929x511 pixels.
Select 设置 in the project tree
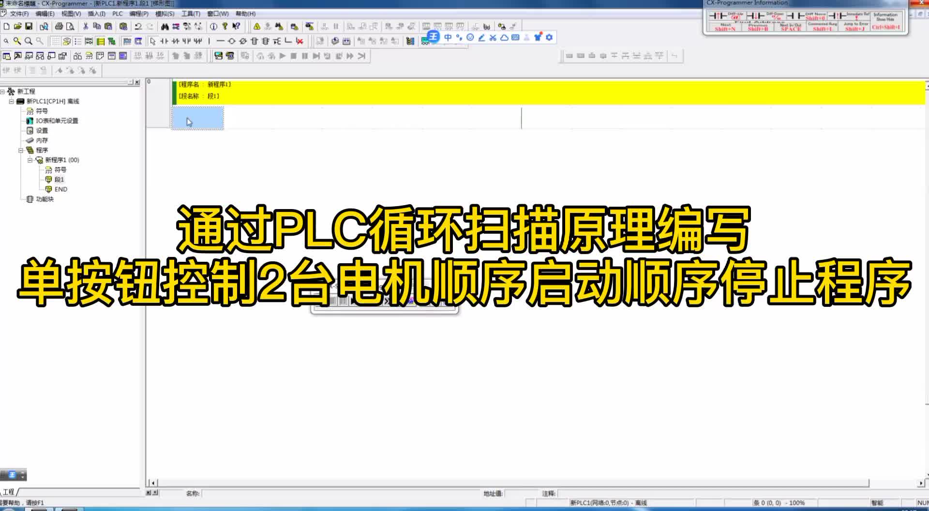tap(42, 131)
